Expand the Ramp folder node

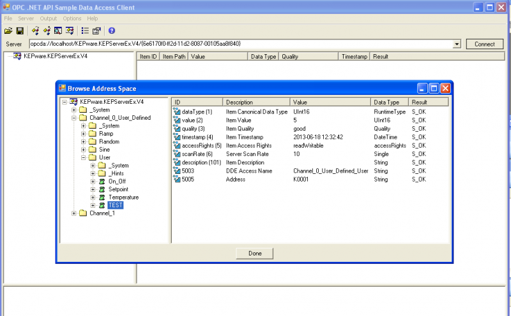pyautogui.click(x=84, y=134)
